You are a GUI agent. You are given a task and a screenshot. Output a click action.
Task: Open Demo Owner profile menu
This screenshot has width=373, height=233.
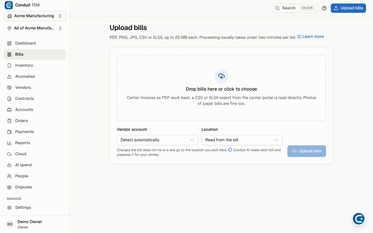35,224
